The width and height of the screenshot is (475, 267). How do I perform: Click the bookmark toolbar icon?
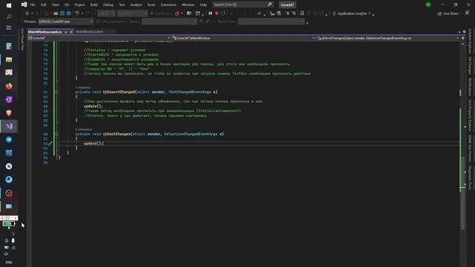(302, 13)
